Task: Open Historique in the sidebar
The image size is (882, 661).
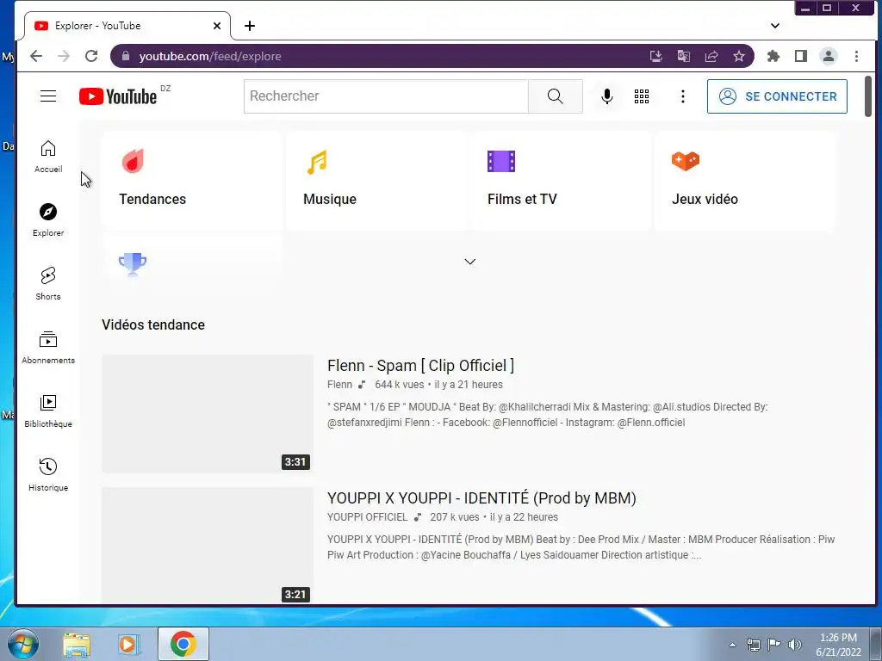Action: click(x=48, y=475)
